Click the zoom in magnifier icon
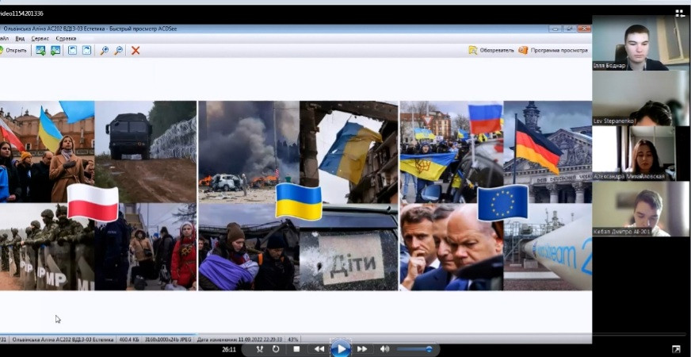This screenshot has height=357, width=691. pos(105,50)
